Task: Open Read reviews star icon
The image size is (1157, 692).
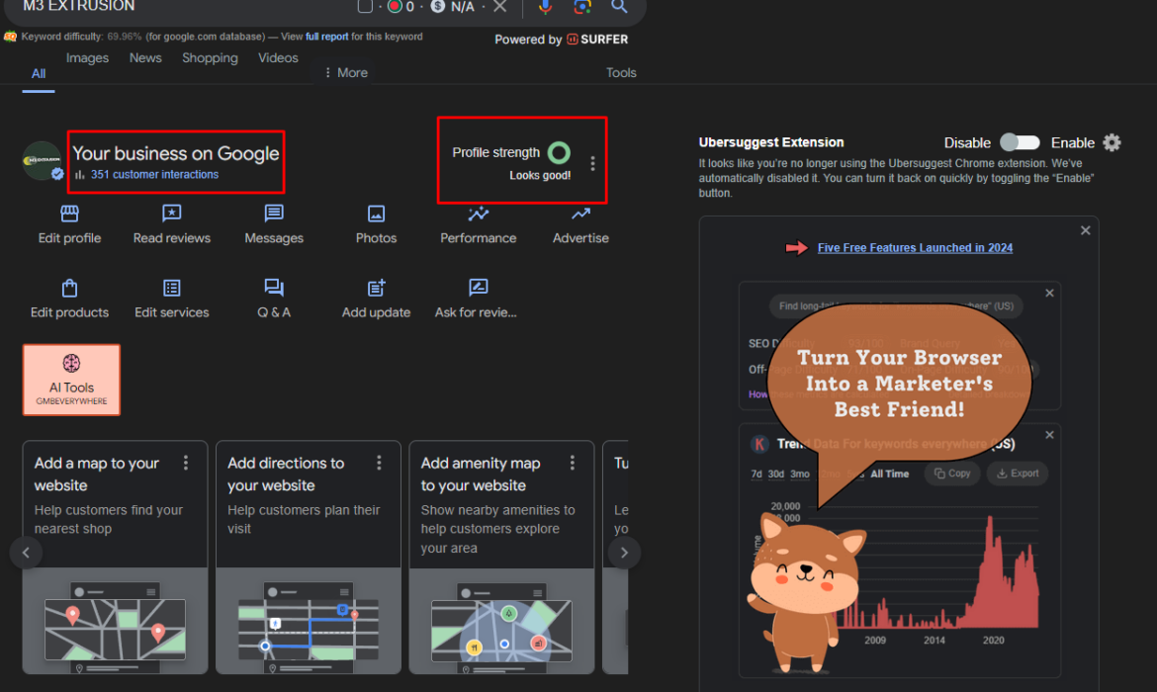Action: (171, 214)
